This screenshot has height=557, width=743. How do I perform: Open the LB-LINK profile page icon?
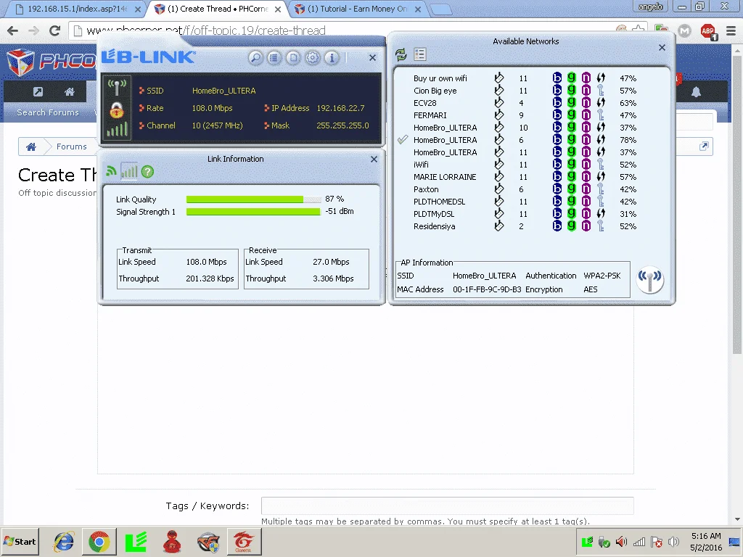tap(293, 58)
